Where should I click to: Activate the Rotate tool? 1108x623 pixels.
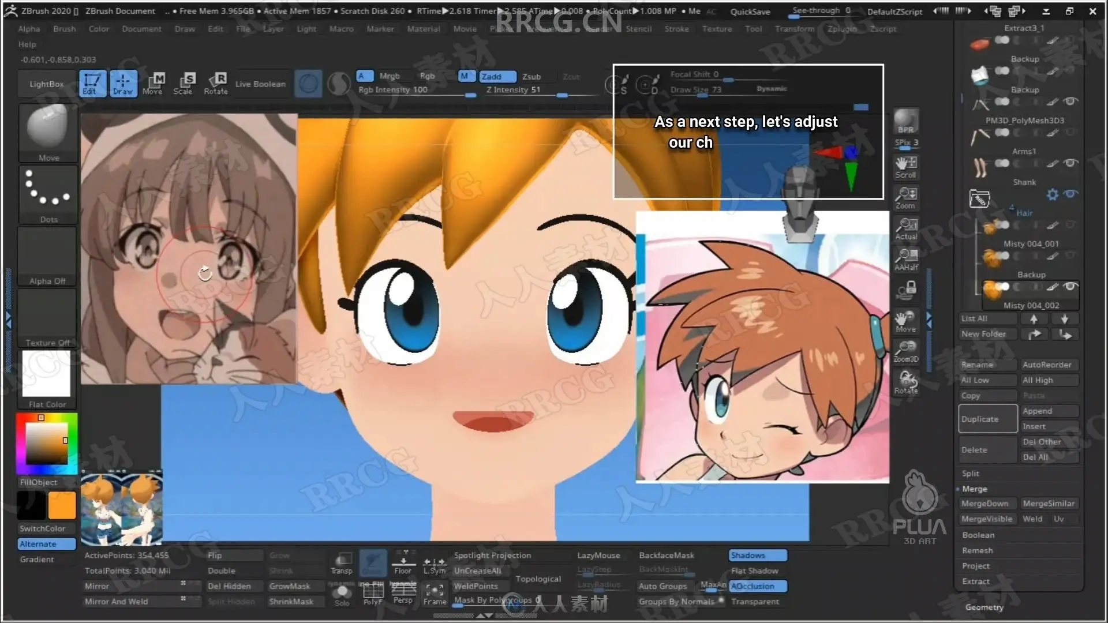point(216,83)
